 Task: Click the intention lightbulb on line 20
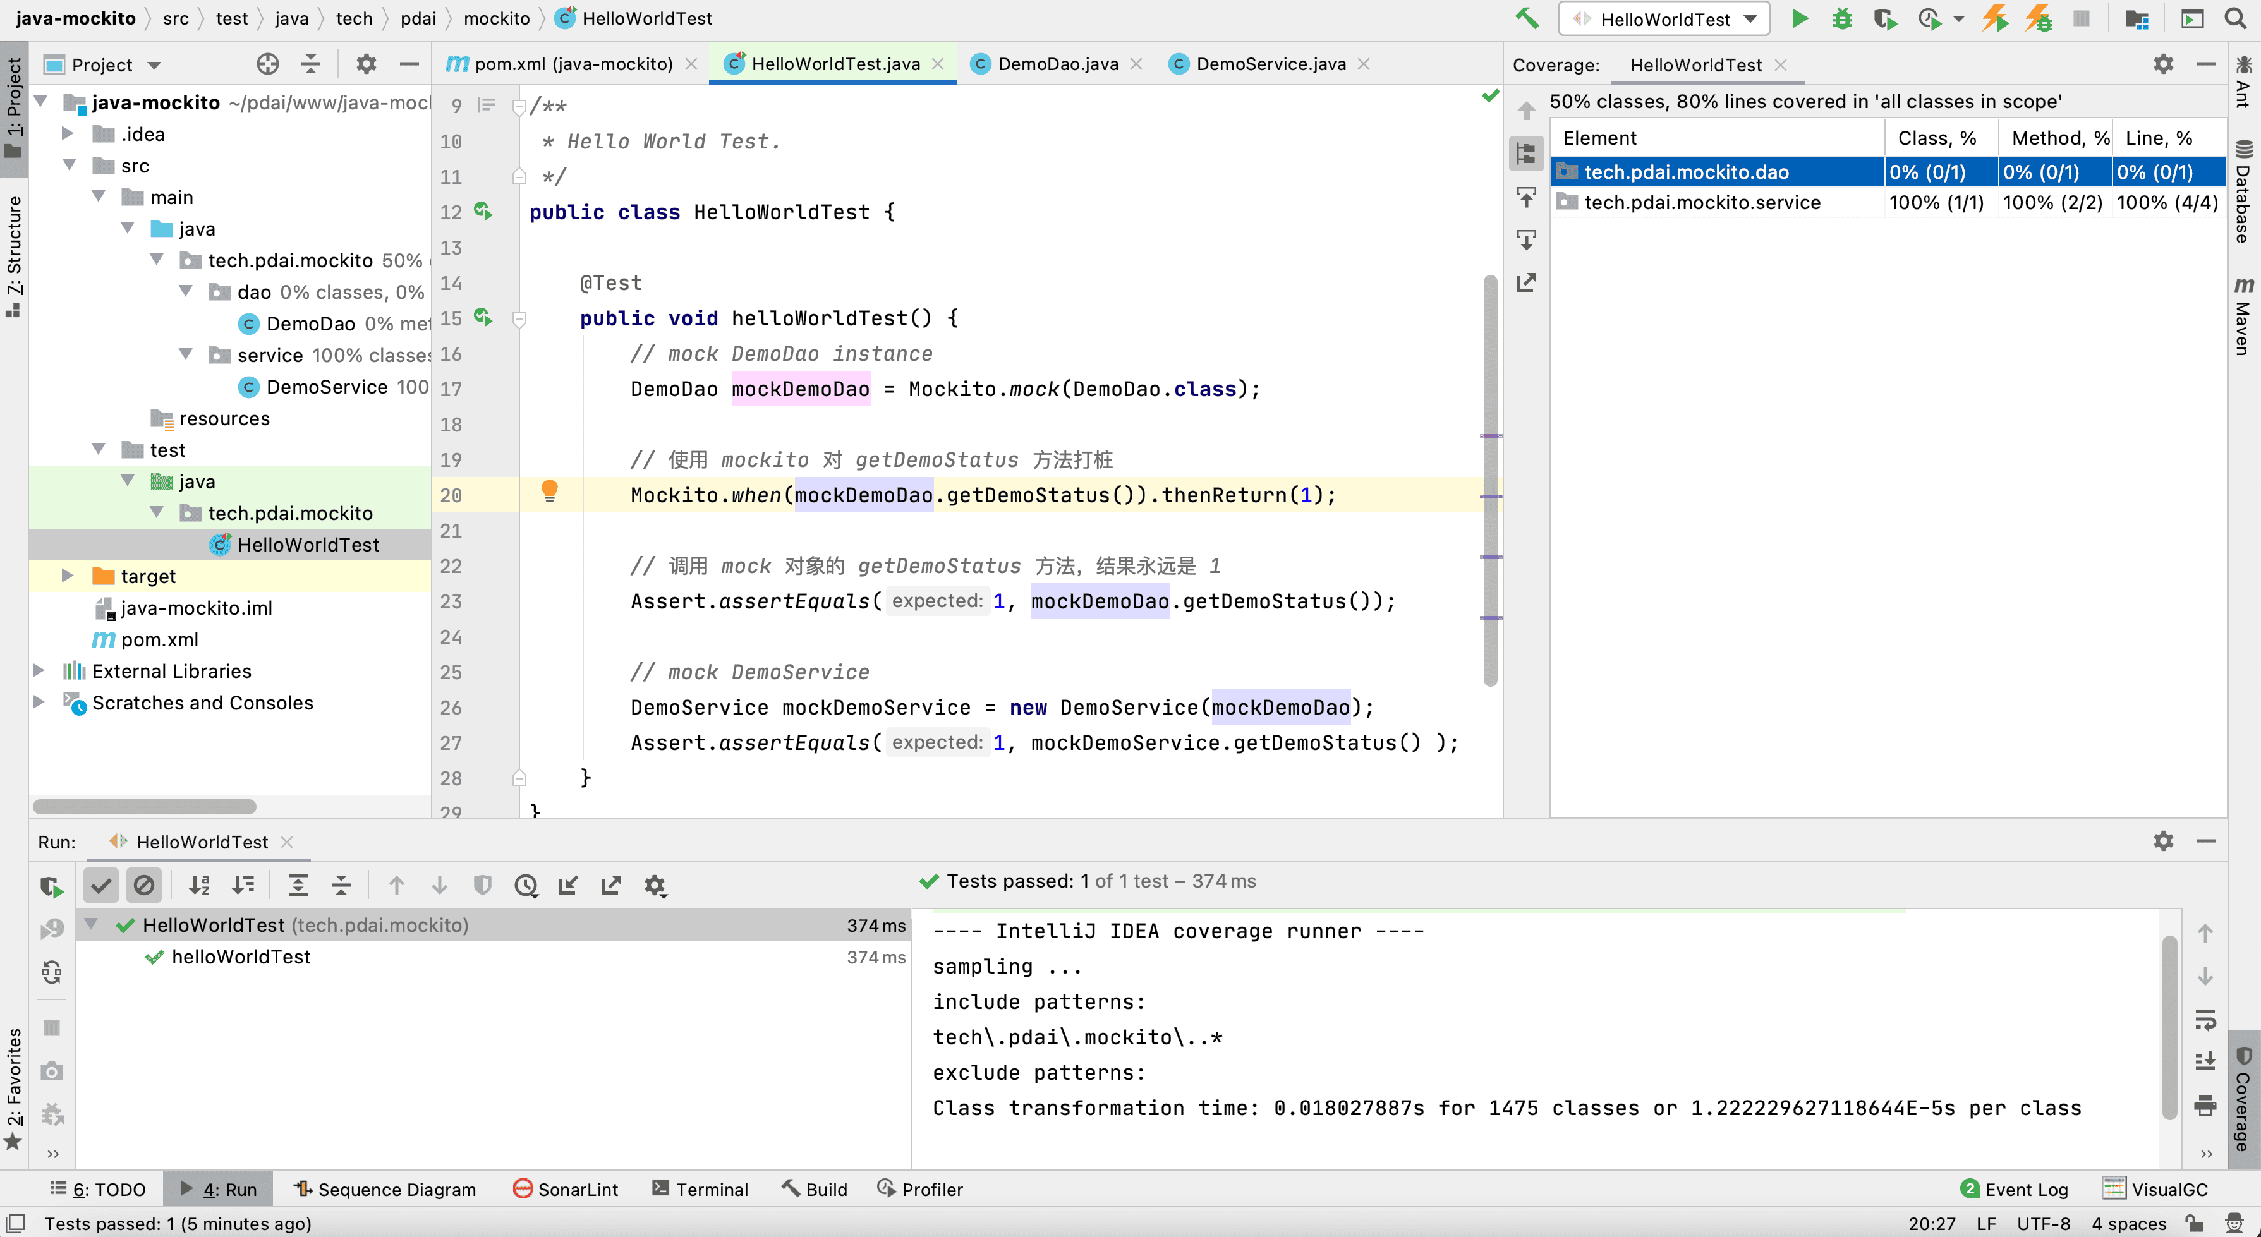pyautogui.click(x=549, y=490)
